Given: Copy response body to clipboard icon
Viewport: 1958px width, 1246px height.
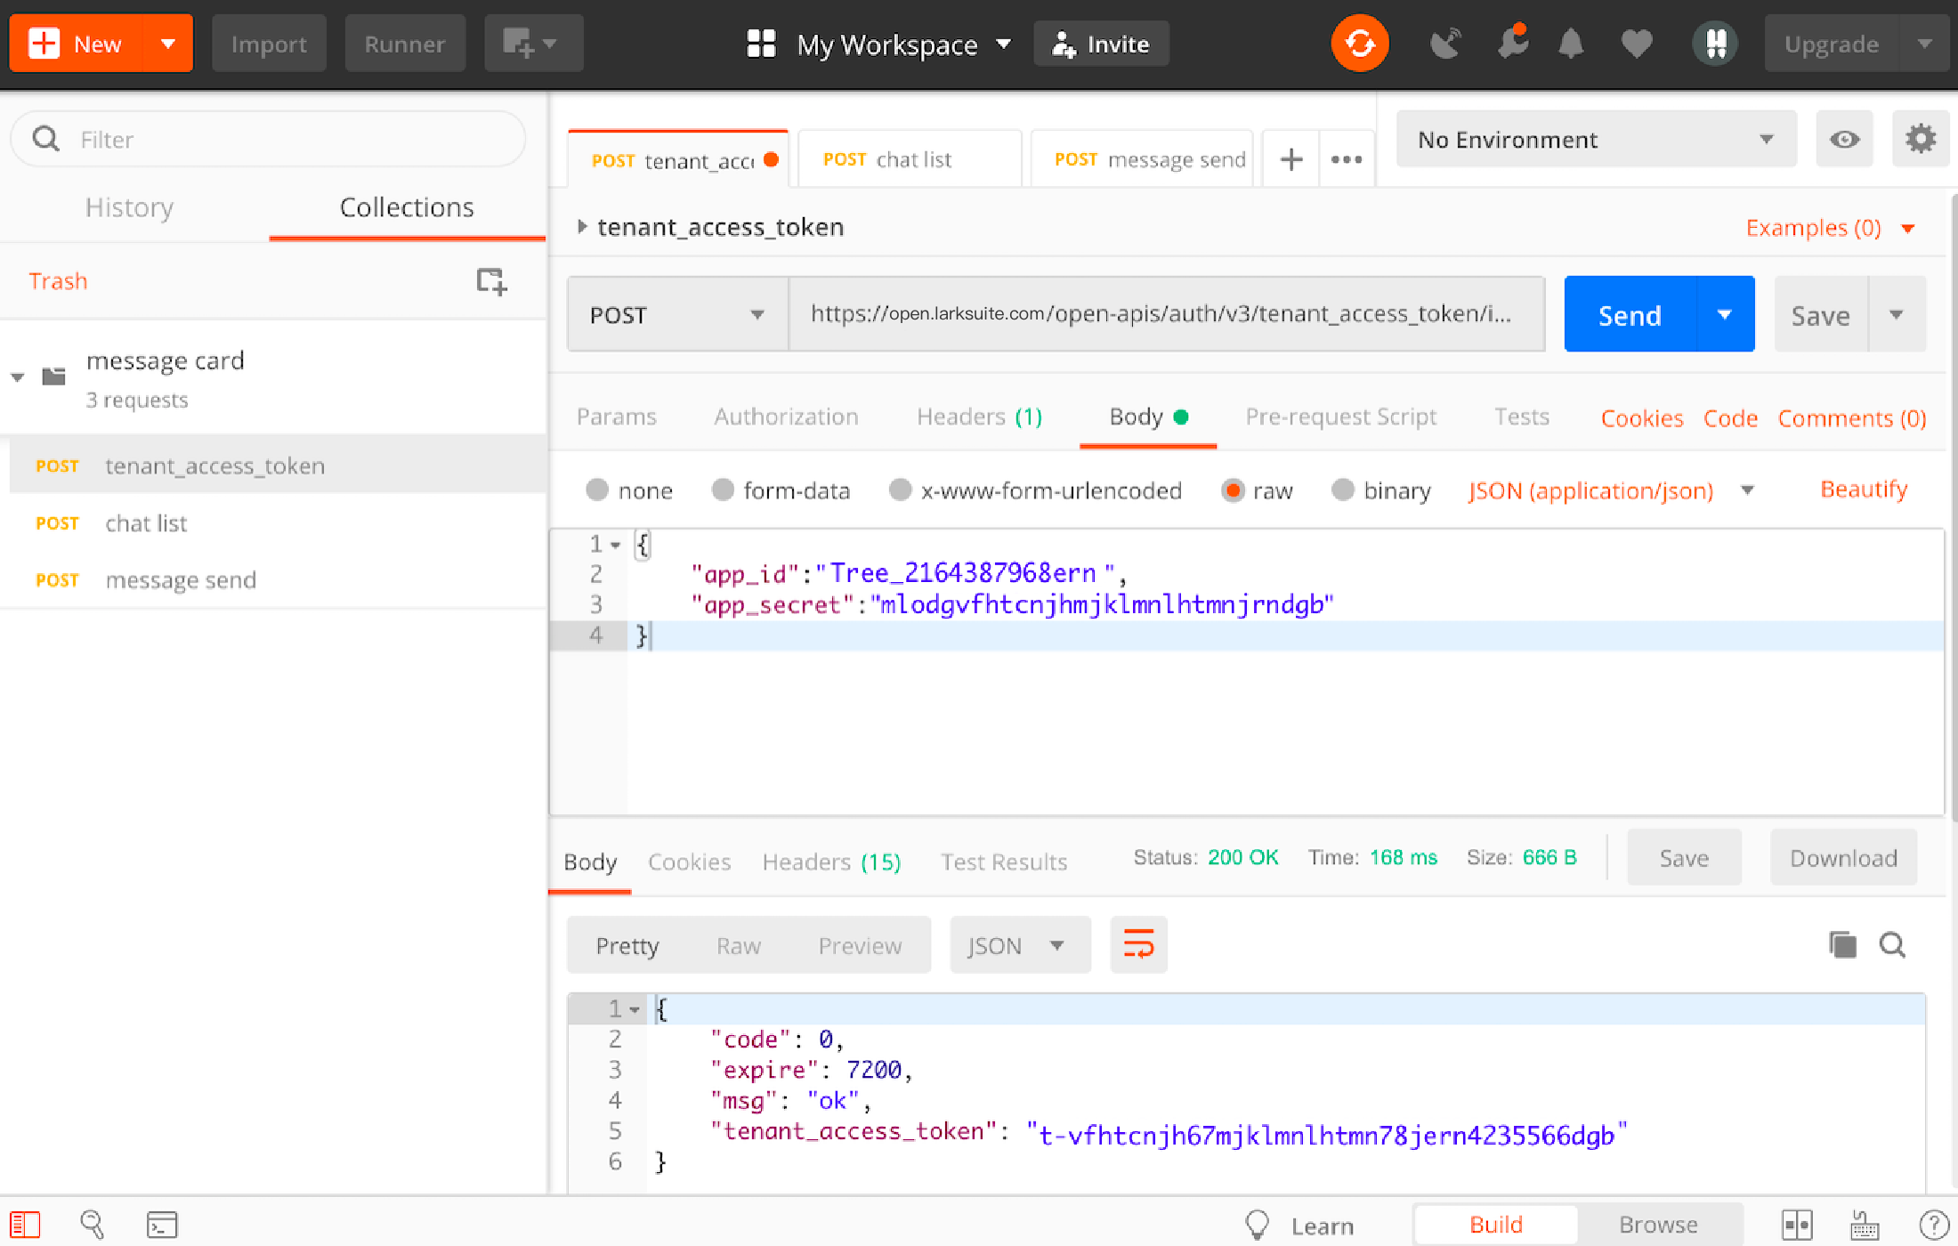Looking at the screenshot, I should tap(1841, 944).
